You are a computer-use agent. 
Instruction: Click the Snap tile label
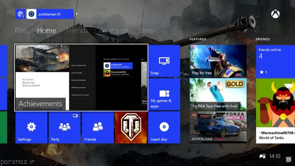155,73
